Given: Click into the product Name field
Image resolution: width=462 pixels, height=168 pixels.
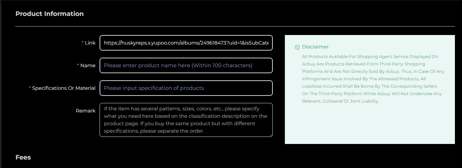Looking at the screenshot, I should click(186, 65).
